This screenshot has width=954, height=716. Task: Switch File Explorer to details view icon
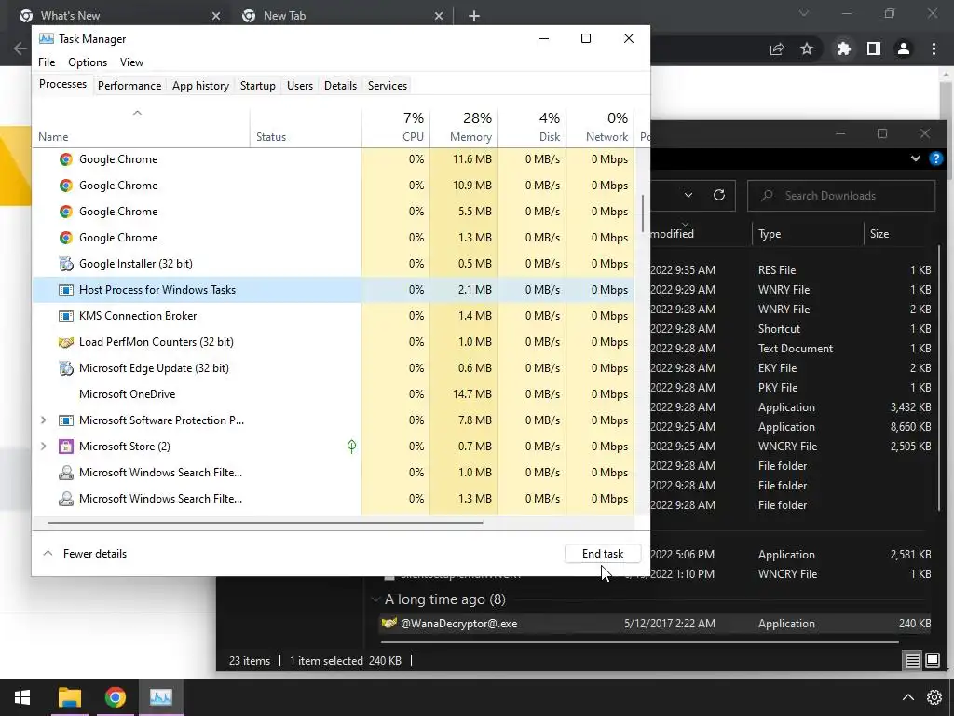click(x=913, y=660)
